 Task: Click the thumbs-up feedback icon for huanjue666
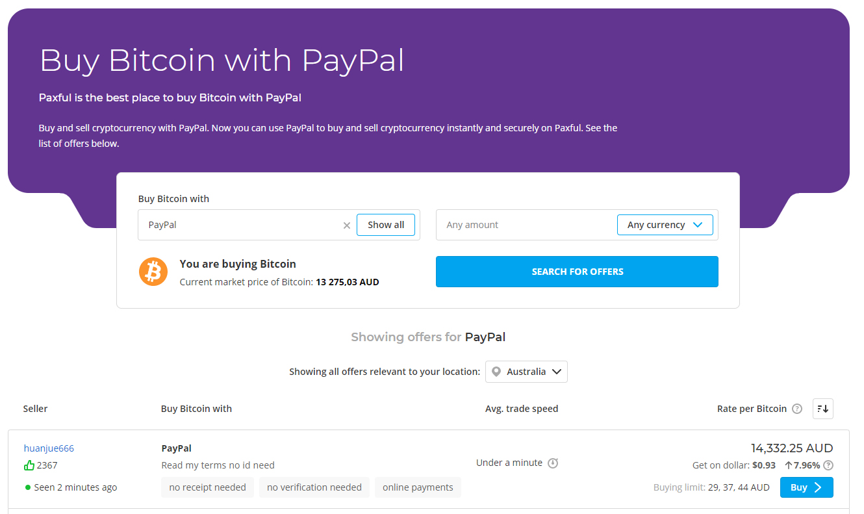29,465
